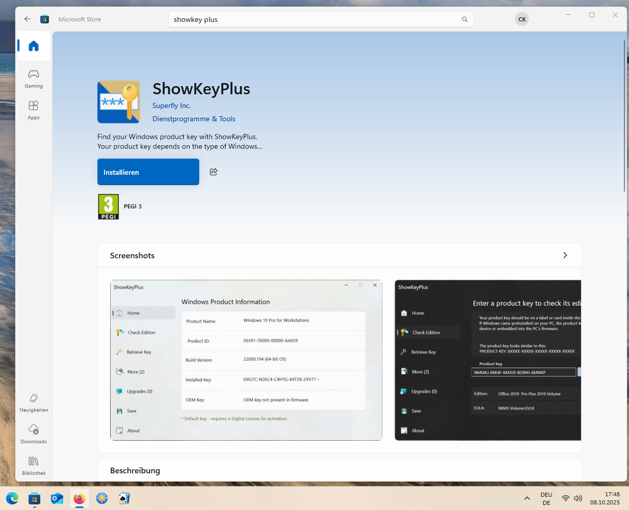Open the clock showing 17:48

click(605, 498)
